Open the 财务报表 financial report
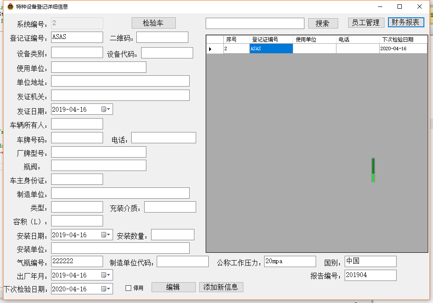Viewport: 433px width, 303px height. coord(406,23)
